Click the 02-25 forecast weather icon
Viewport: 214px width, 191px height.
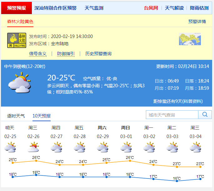[10, 147]
